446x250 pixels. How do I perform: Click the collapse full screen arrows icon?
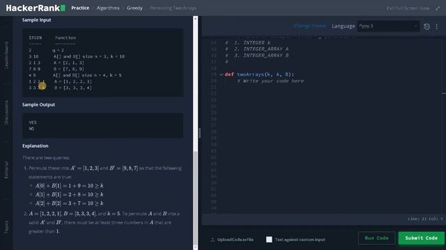click(438, 8)
